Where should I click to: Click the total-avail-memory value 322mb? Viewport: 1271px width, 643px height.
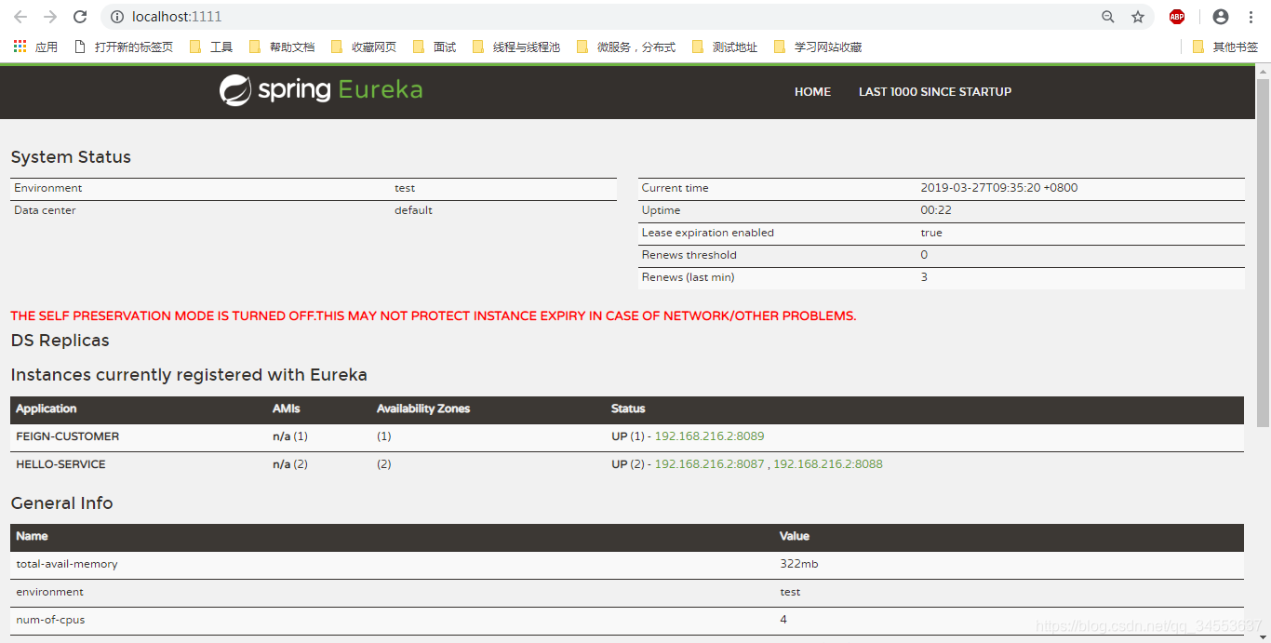pos(799,564)
